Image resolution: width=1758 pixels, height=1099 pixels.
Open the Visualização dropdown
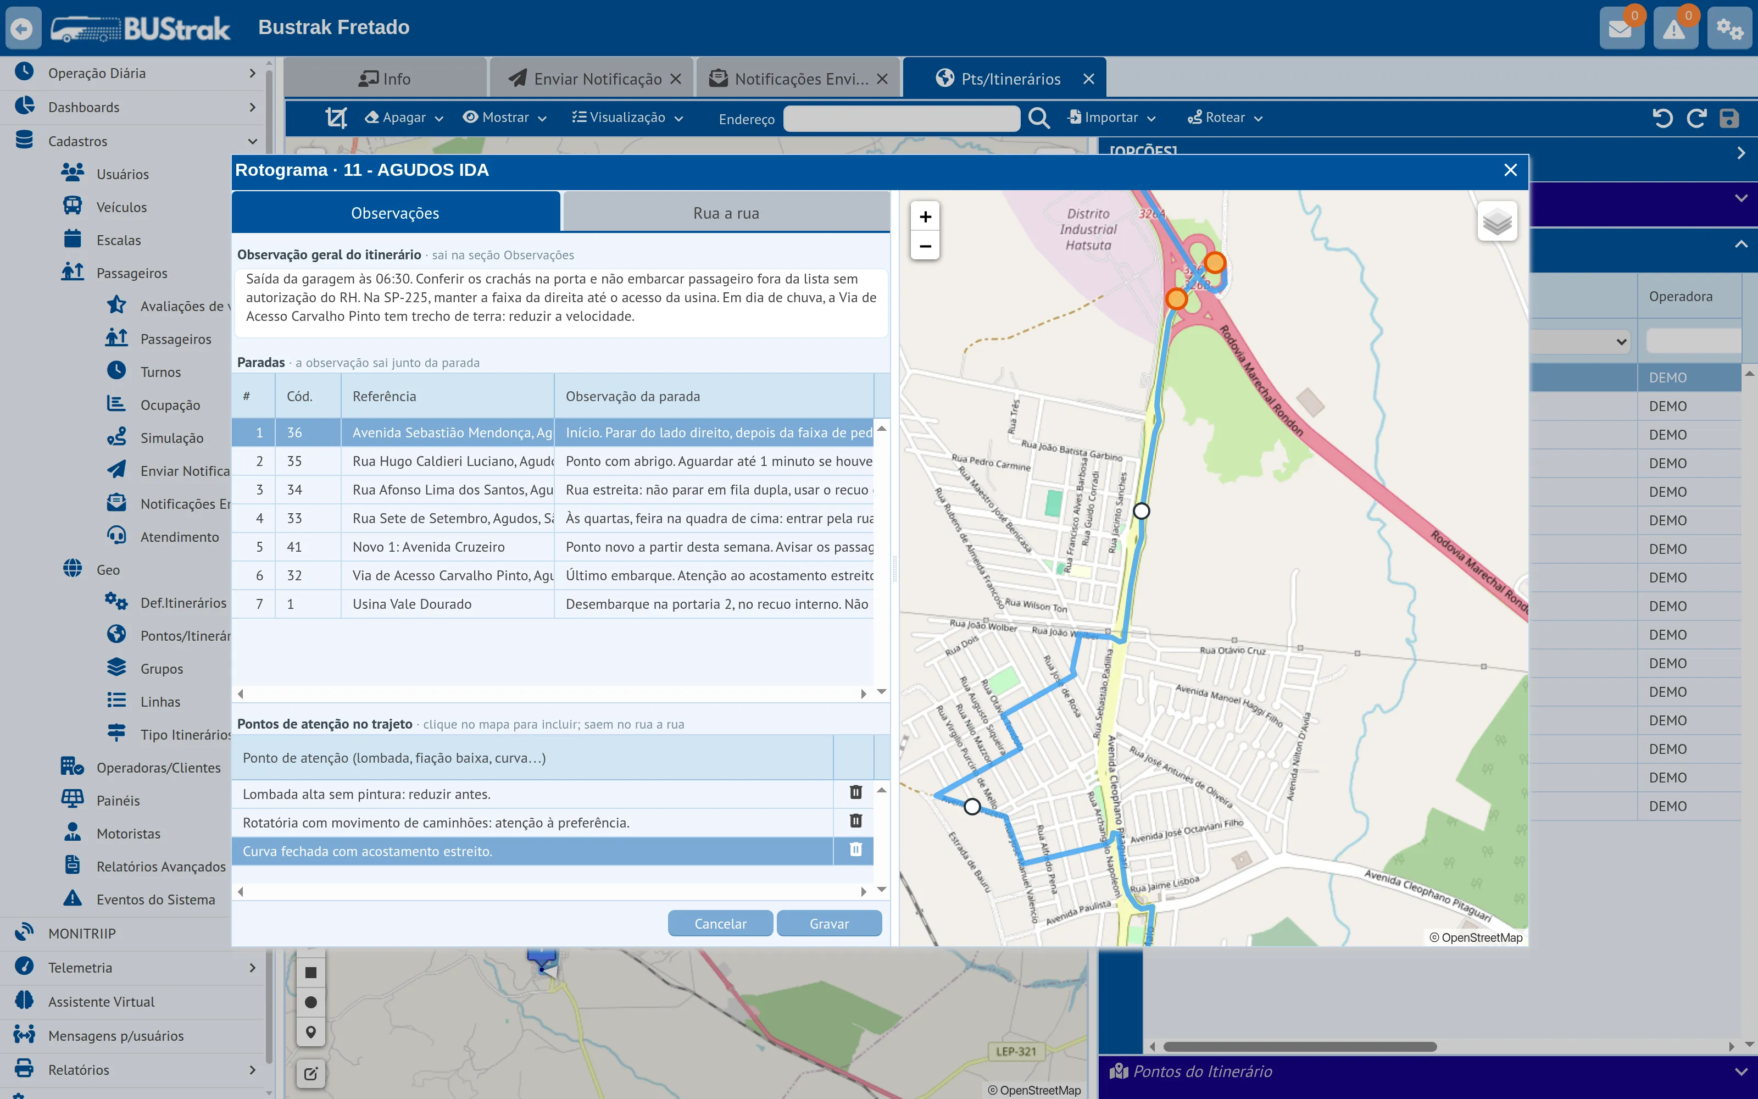point(627,118)
